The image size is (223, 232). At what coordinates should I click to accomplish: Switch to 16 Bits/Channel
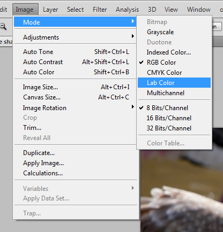pos(174,118)
